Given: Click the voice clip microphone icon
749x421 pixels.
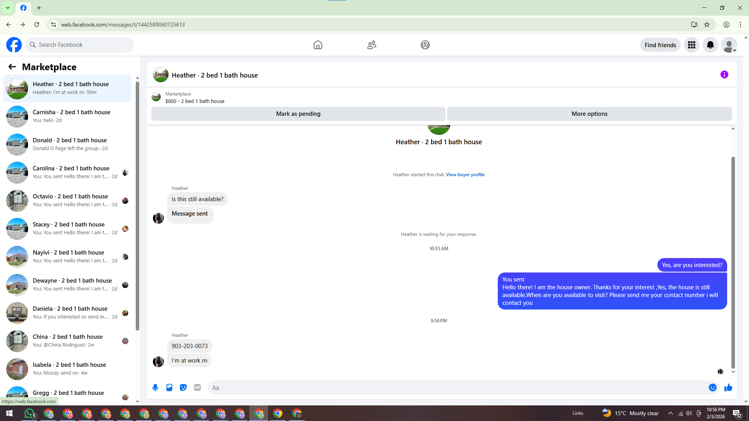Looking at the screenshot, I should (x=155, y=387).
